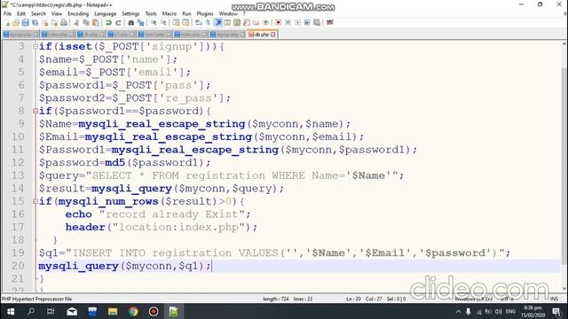Zoom in using the toolbar magnifier
The image size is (568, 319).
coord(154,22)
